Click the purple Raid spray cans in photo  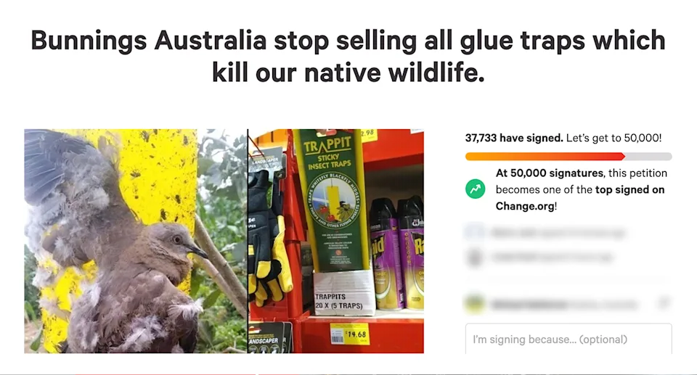click(x=396, y=253)
